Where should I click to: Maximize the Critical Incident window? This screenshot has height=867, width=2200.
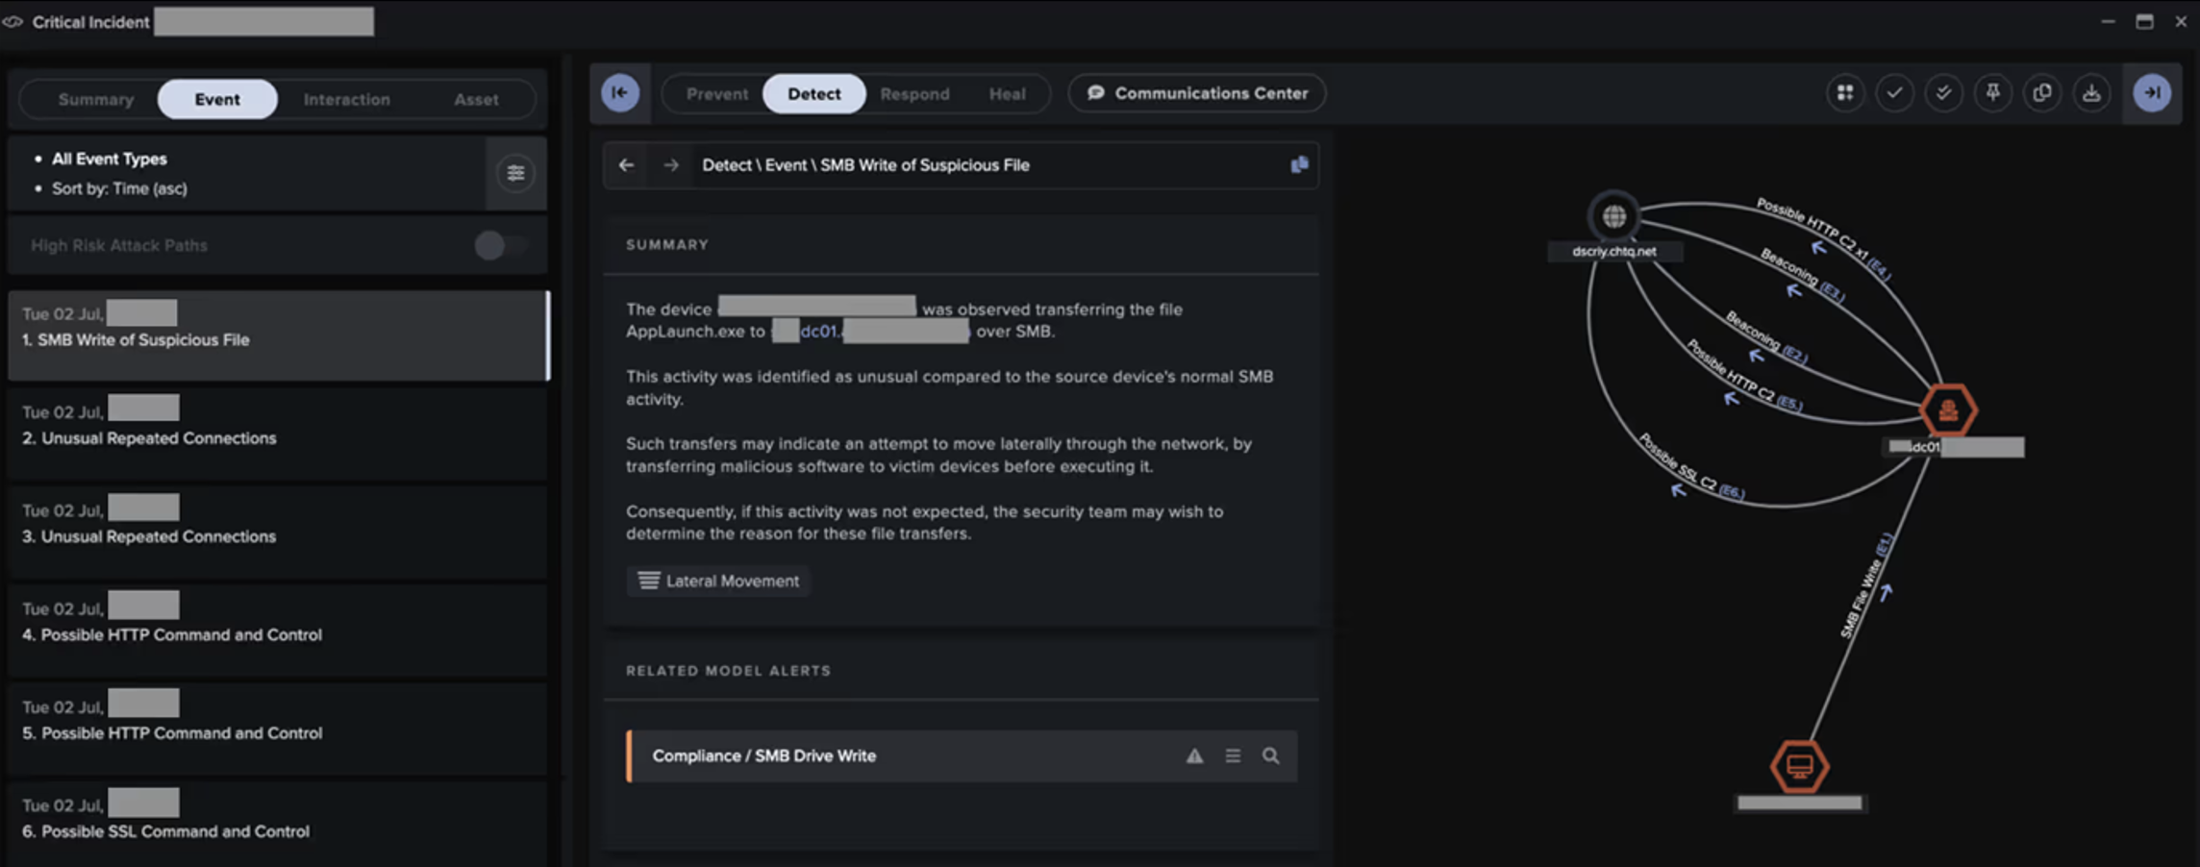(2144, 21)
